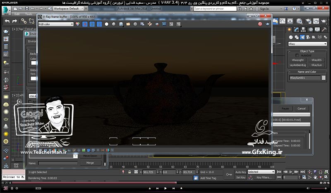Click the Undo arrow in main toolbar
This screenshot has width=331, height=193.
coord(7,21)
